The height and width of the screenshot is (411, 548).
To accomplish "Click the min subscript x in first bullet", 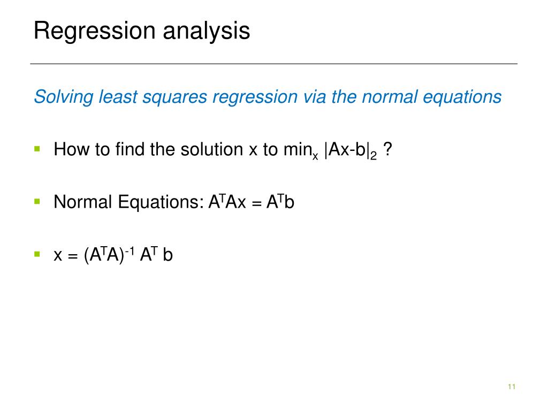I will (315, 156).
